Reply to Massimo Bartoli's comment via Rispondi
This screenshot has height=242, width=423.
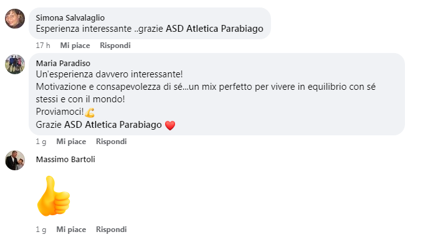click(x=112, y=230)
